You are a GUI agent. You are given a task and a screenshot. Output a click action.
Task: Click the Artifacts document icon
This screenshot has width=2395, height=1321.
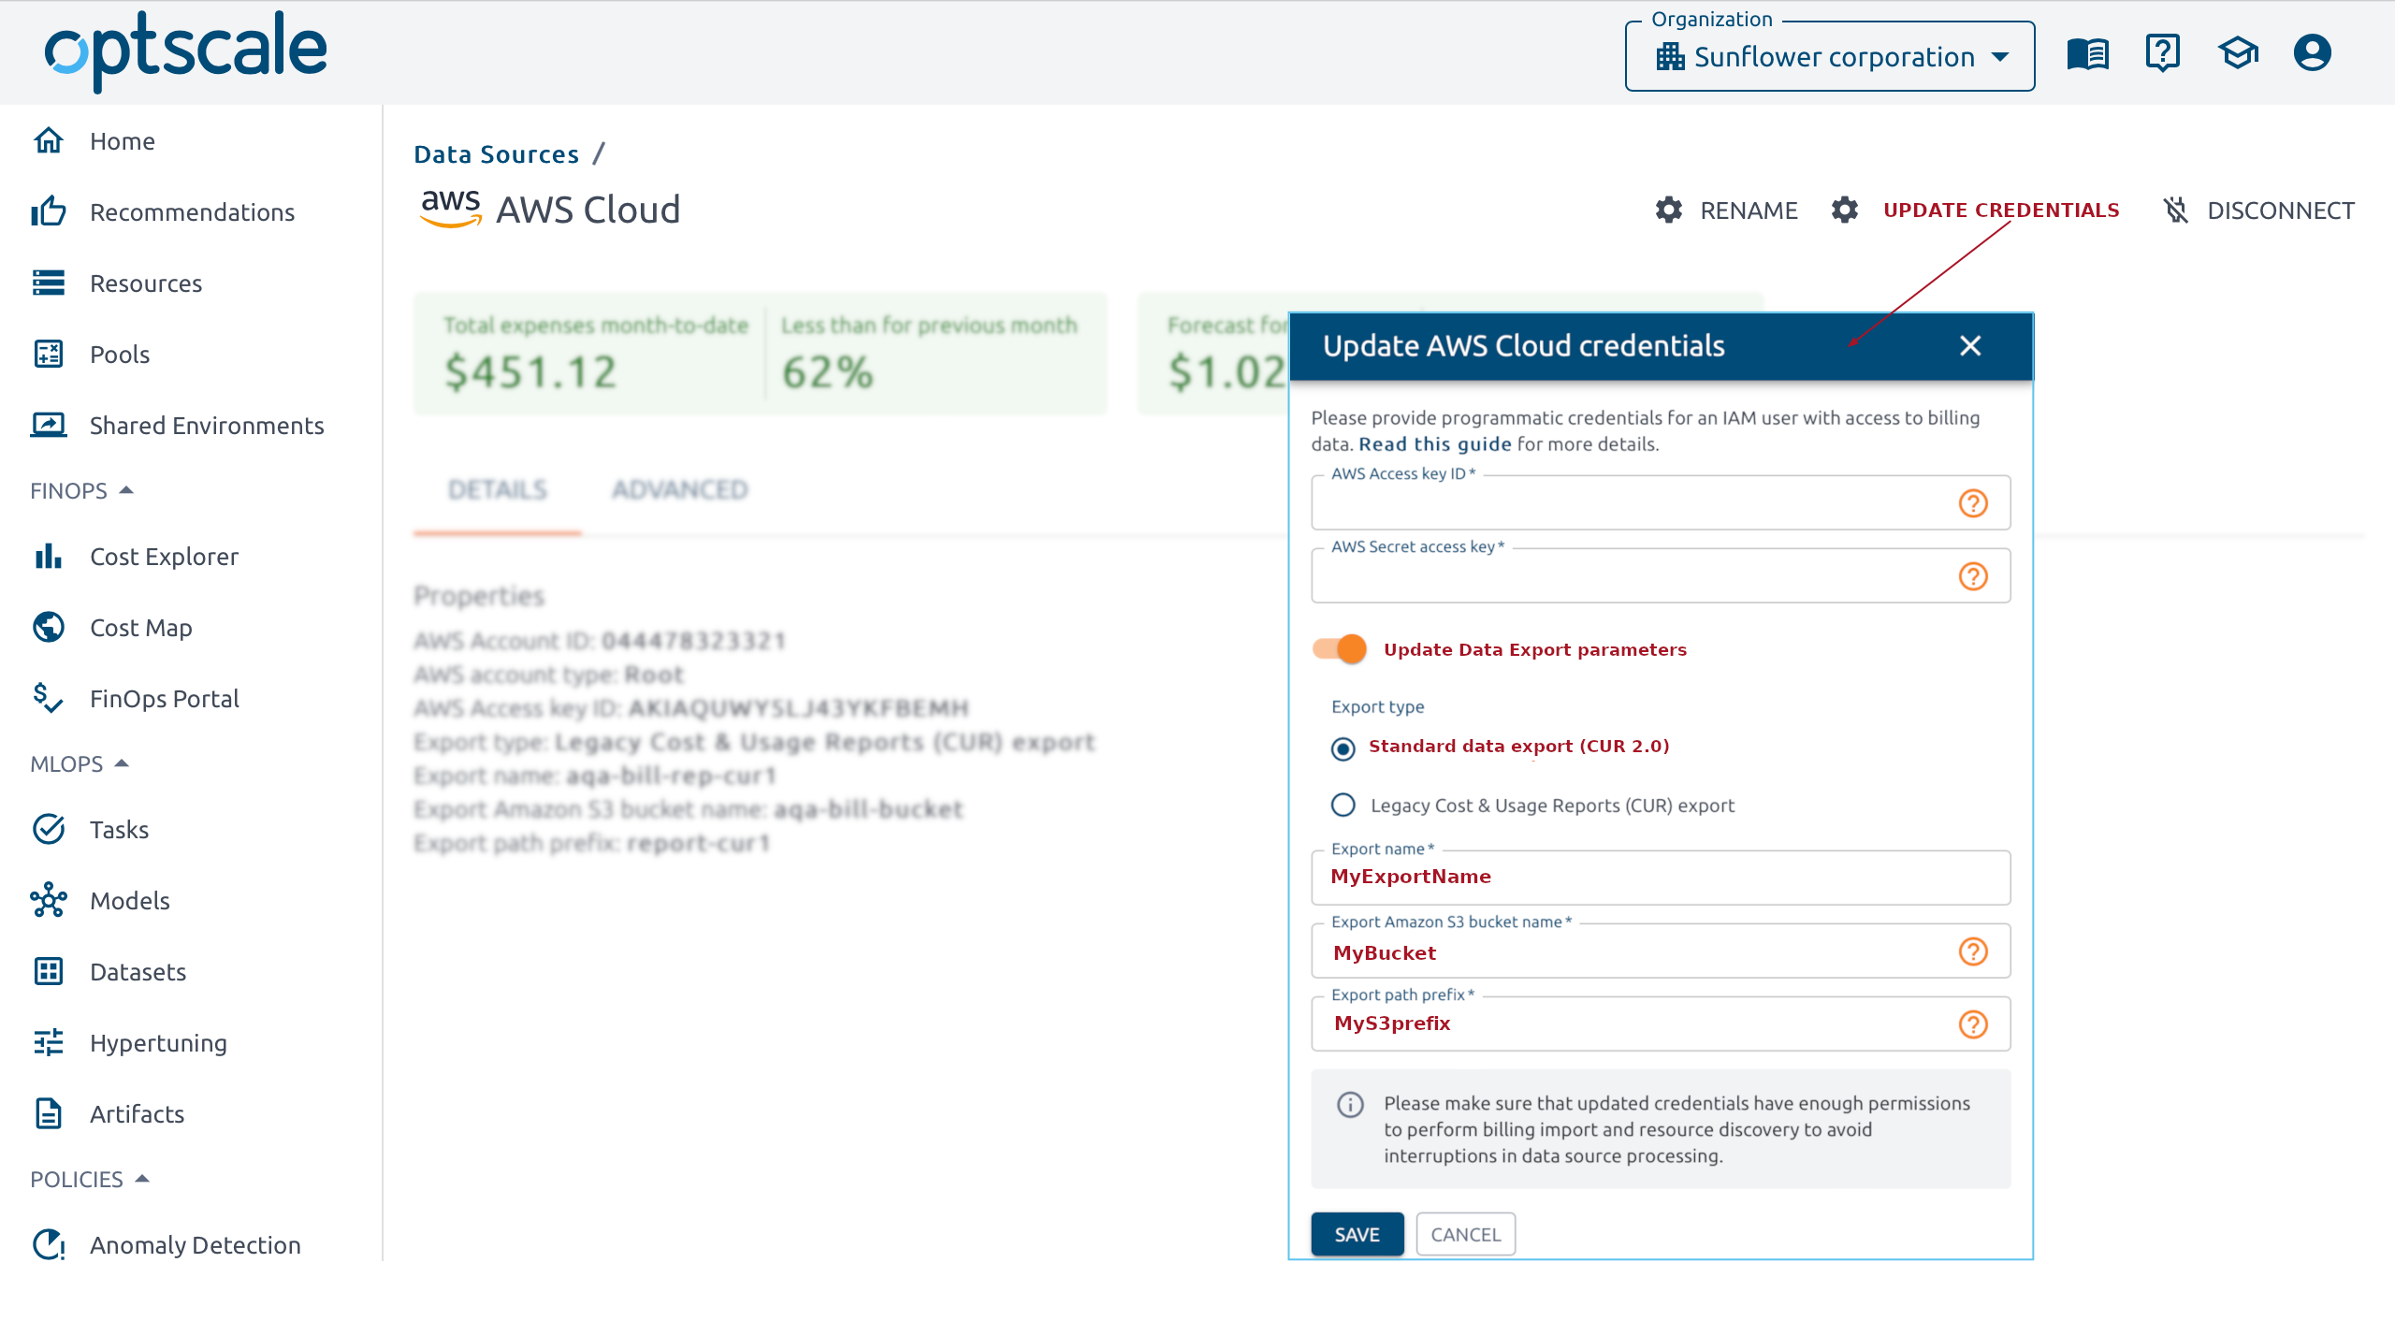pyautogui.click(x=49, y=1113)
